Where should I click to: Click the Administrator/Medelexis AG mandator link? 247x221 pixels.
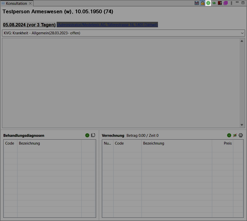[107, 25]
